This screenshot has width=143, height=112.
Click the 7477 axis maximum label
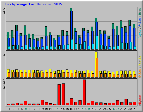coord(4,11)
